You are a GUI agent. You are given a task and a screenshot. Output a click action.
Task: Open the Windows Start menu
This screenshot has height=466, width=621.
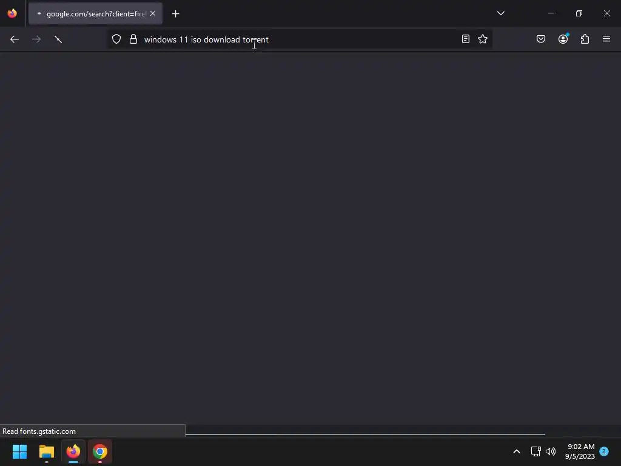20,451
